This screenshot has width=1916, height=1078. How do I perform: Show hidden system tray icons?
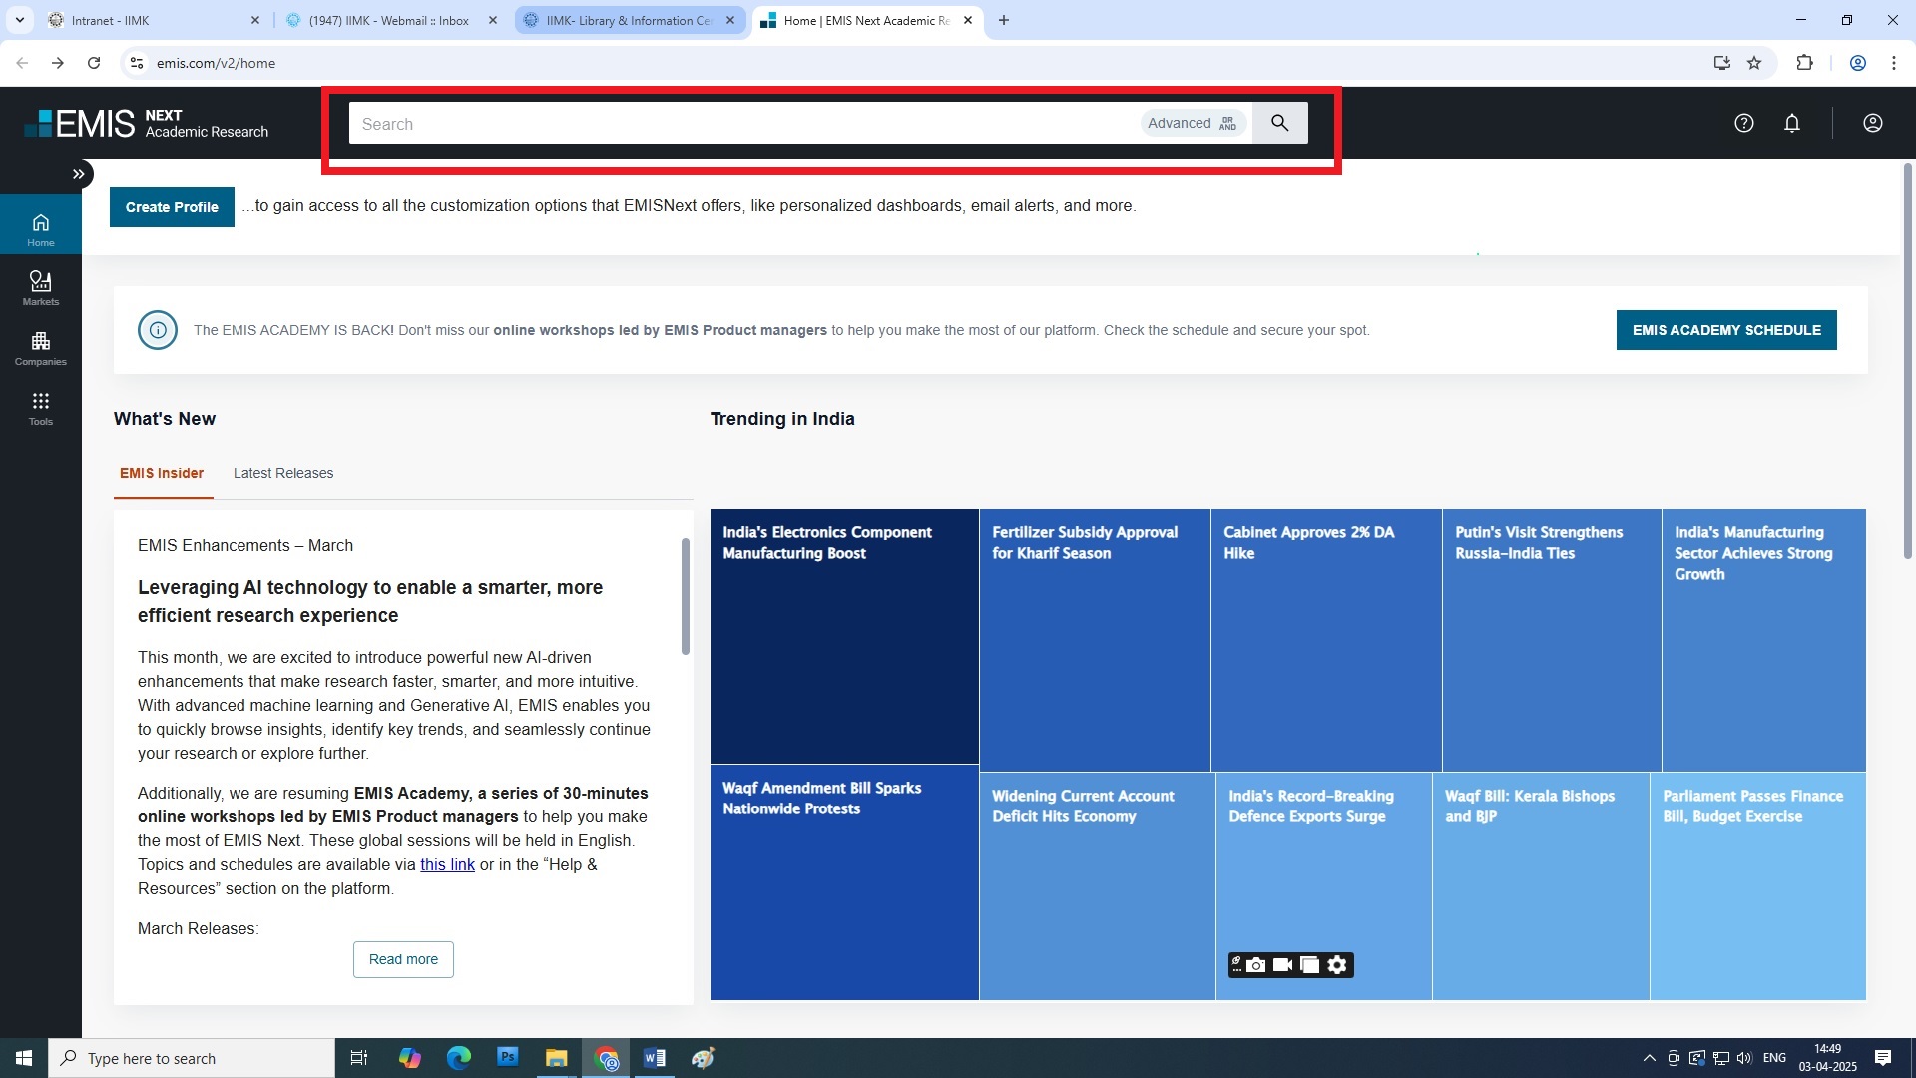1649,1058
